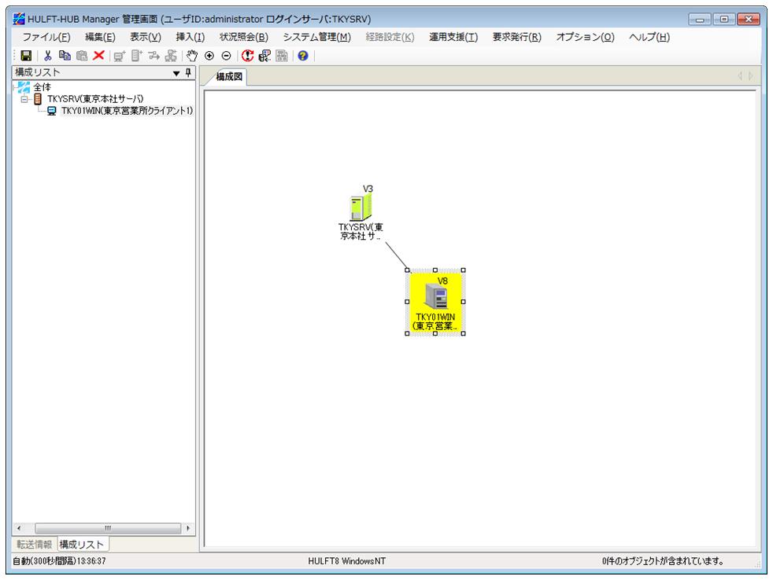The height and width of the screenshot is (580, 773).
Task: Open the 構成リスト panel dropdown arrow
Action: pos(176,73)
